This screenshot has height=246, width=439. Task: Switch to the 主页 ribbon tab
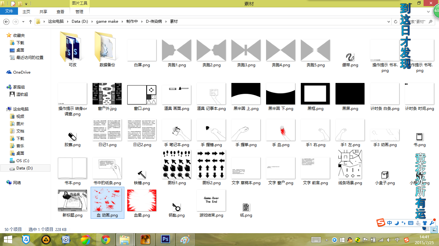pos(26,12)
